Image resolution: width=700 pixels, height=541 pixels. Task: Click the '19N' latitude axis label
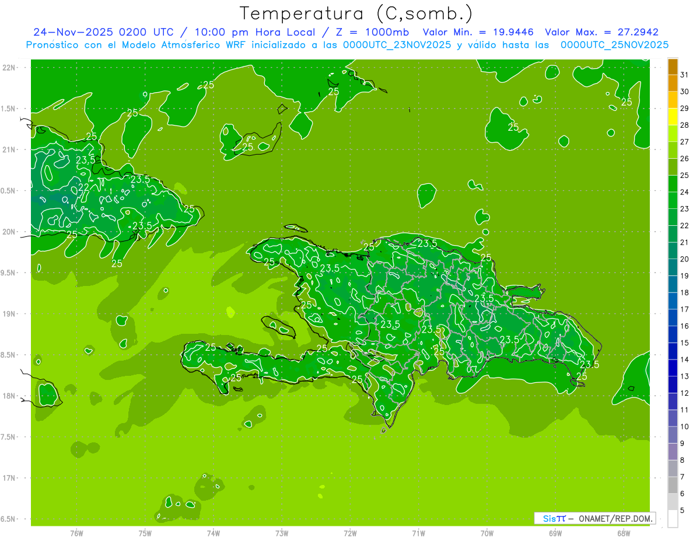[8, 313]
